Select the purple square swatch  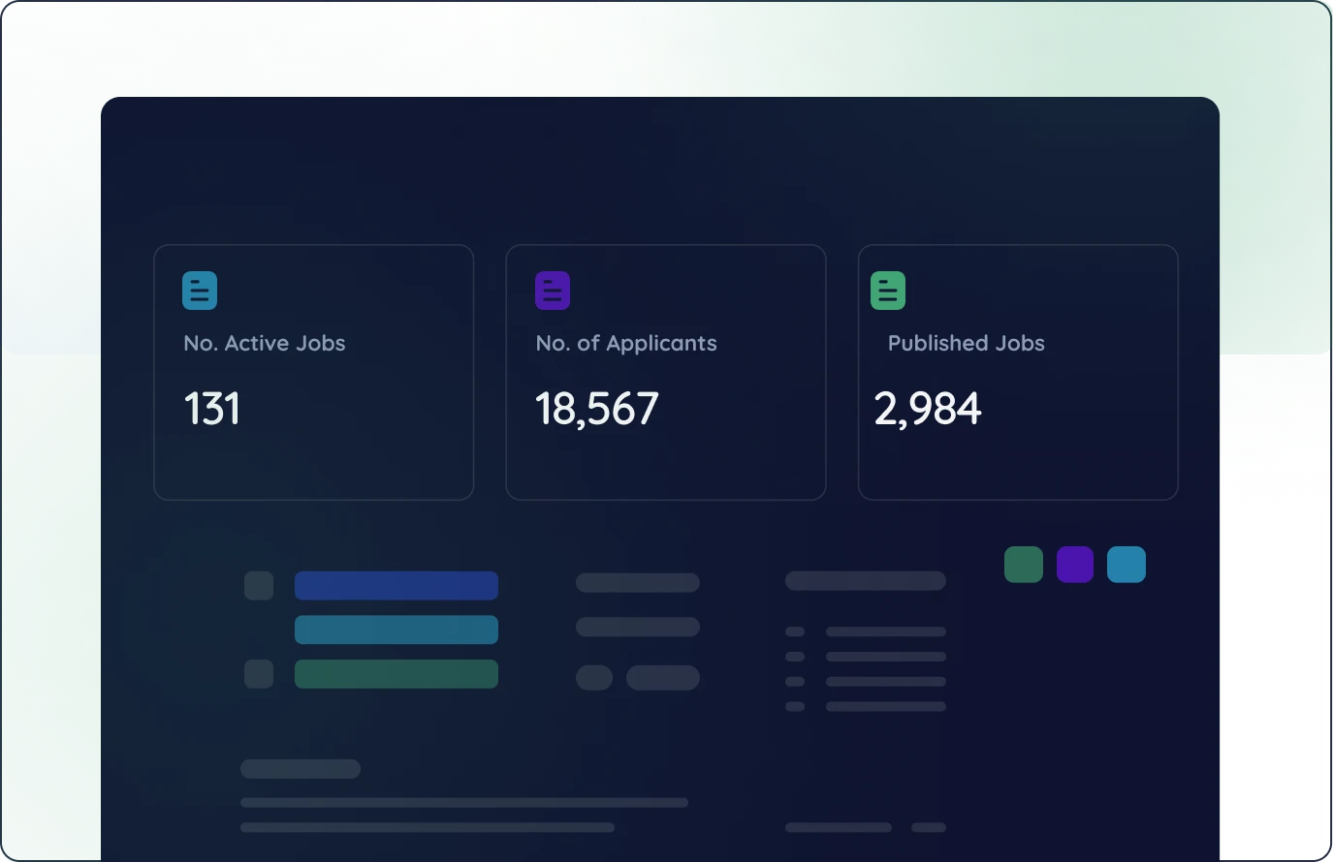coord(1075,565)
